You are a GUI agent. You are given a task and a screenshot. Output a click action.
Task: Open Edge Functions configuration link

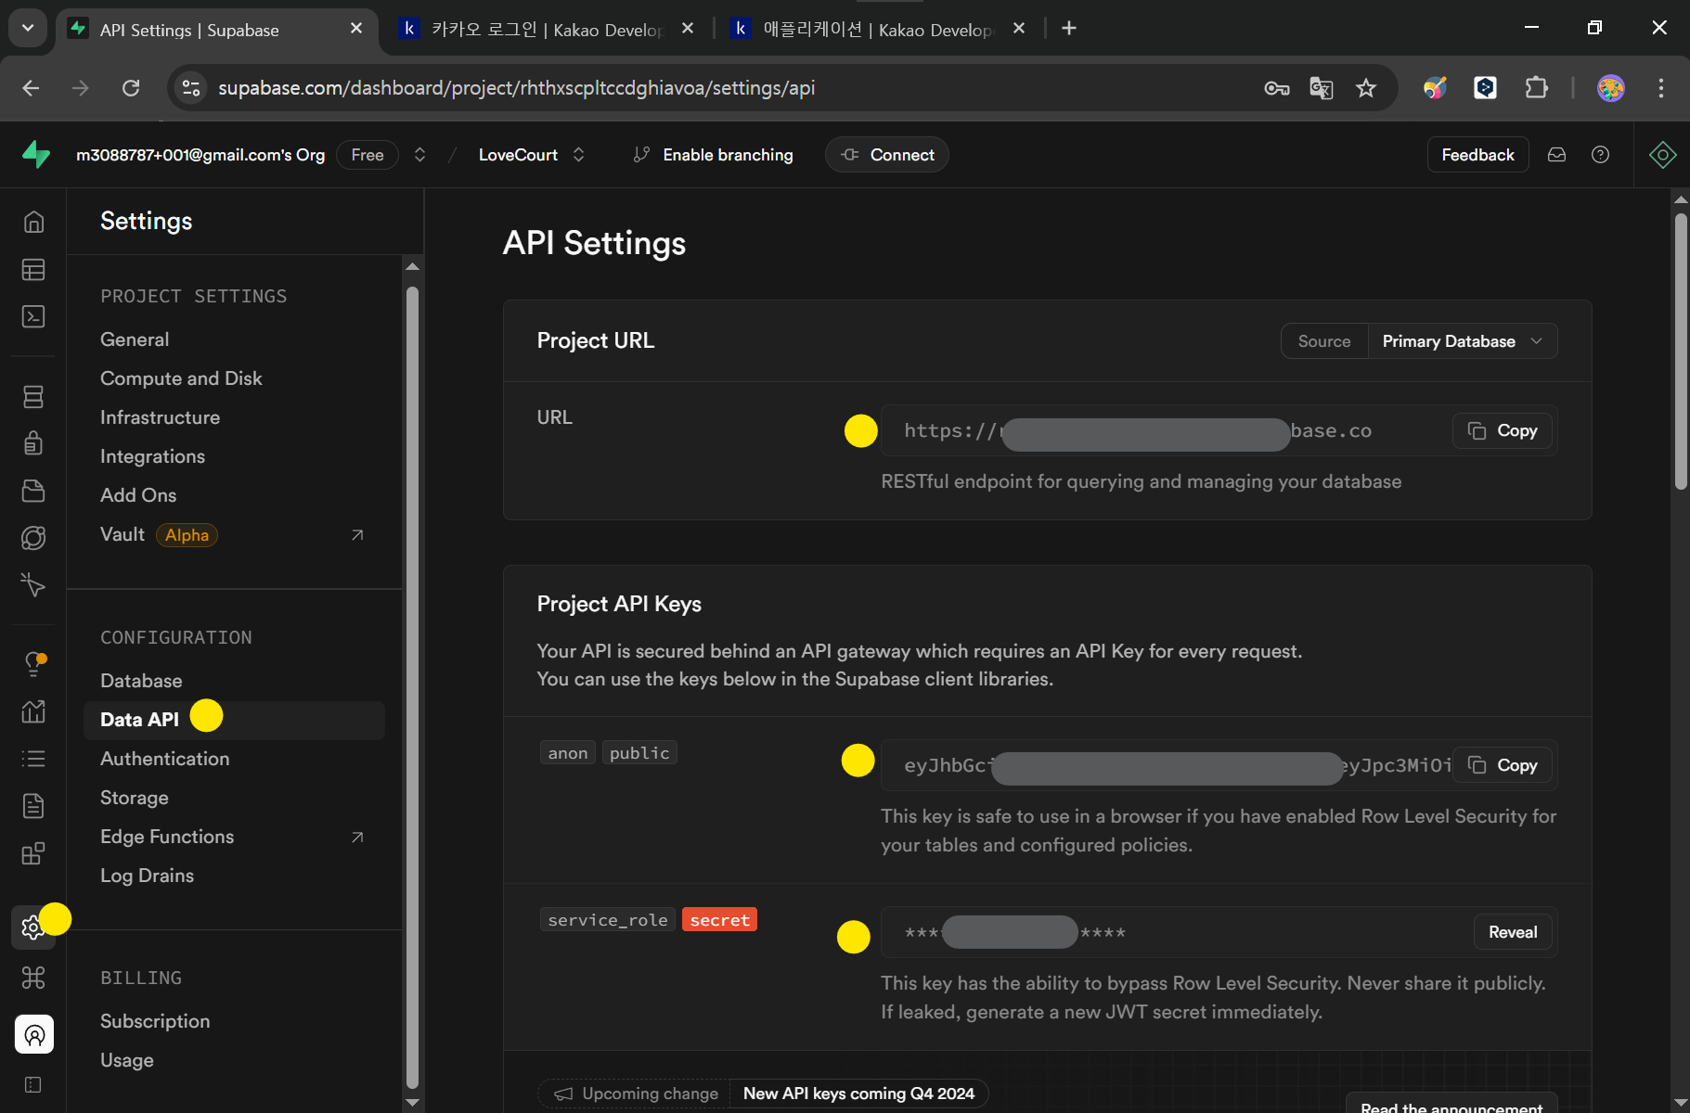[x=232, y=837]
